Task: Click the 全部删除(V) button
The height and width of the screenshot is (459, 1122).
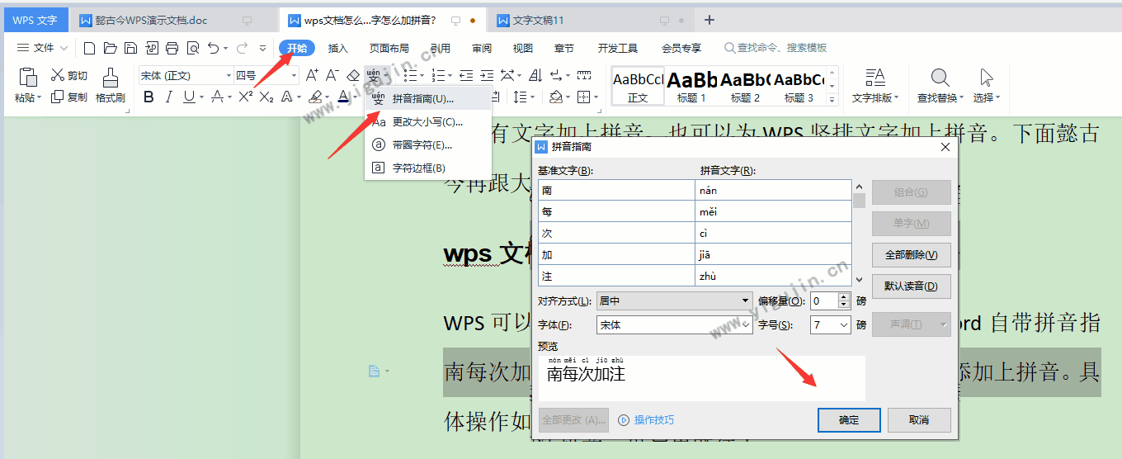Action: [x=912, y=255]
